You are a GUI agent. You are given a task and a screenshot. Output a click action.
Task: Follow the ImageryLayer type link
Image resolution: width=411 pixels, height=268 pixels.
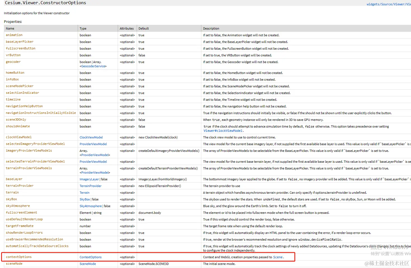point(89,179)
